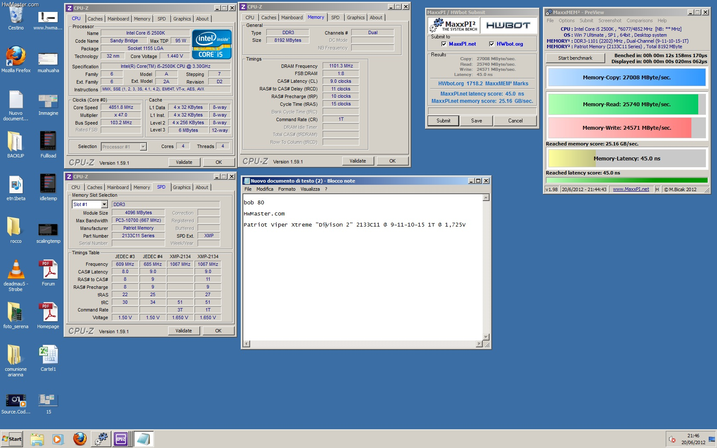Image resolution: width=717 pixels, height=448 pixels.
Task: Click OK in the Memory CPU-Z window
Action: (x=392, y=161)
